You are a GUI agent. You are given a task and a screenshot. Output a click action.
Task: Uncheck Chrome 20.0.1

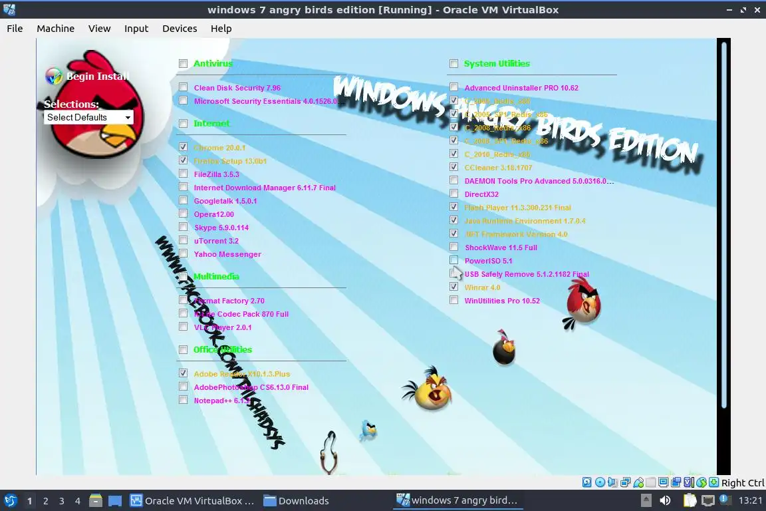coord(184,146)
